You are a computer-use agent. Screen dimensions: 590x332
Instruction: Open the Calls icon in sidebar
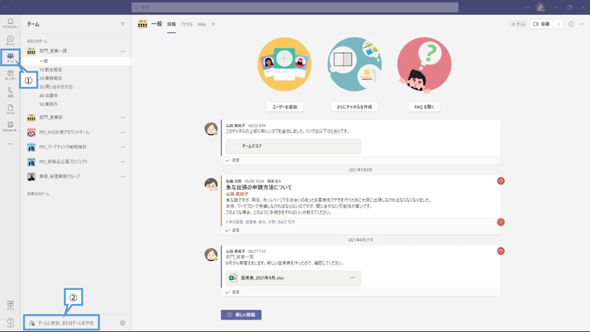10,92
